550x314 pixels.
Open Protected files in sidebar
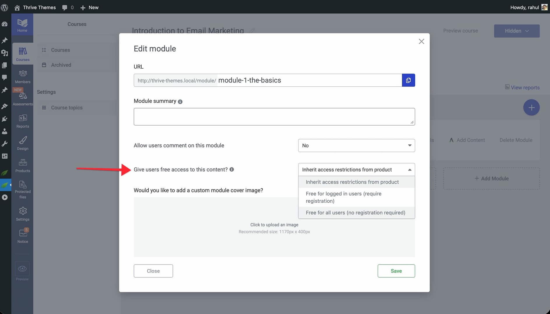click(x=23, y=189)
